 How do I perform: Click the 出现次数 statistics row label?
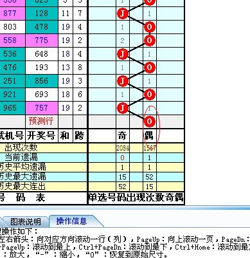pyautogui.click(x=21, y=148)
